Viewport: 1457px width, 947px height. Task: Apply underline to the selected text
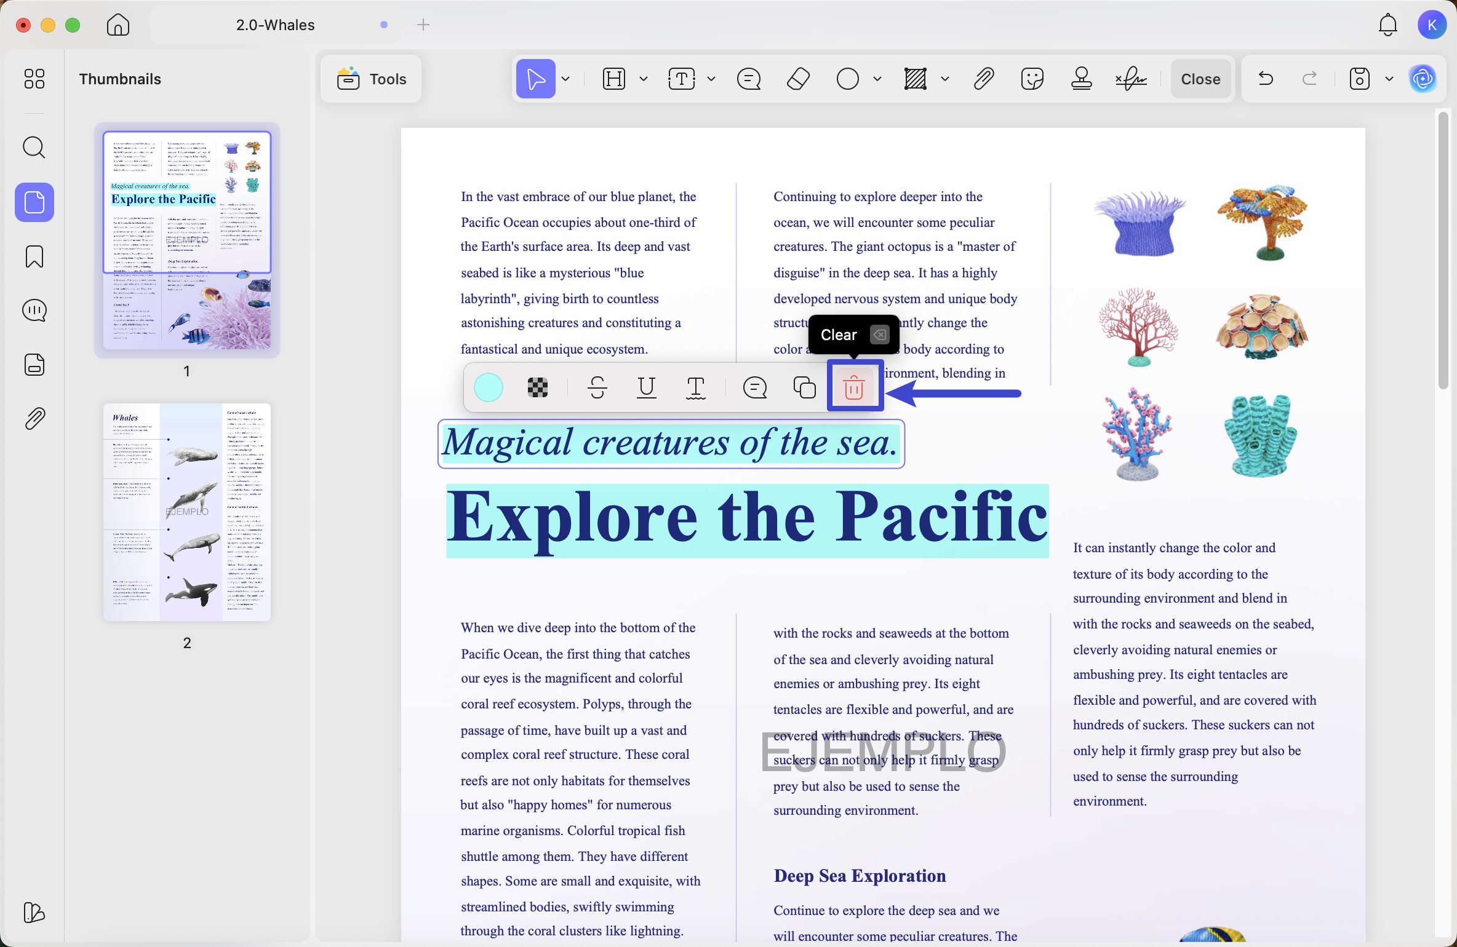(x=647, y=387)
